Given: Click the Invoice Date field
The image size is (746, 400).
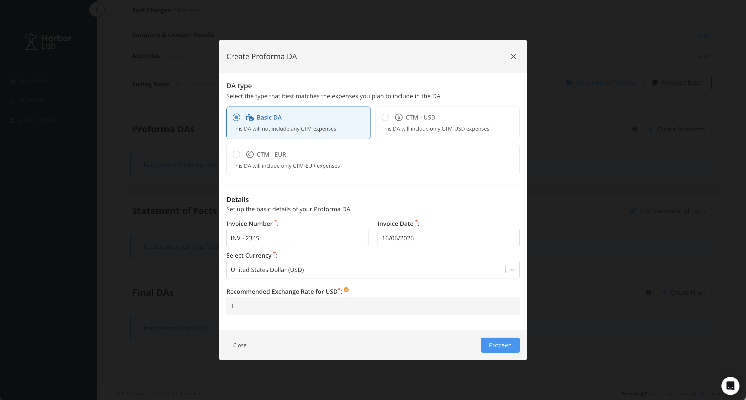Looking at the screenshot, I should click(448, 238).
